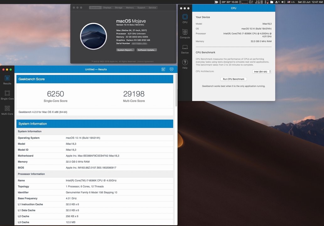324x226 pixels.
Task: Click 'iMac (Retina 5K, 27-inch, 2017)' text
Action: (x=132, y=30)
